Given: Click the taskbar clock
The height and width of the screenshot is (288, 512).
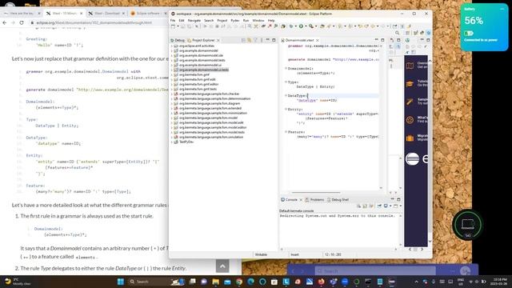Looking at the screenshot, I should (500, 282).
